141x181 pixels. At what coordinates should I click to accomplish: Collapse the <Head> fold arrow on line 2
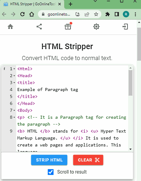pyautogui.click(x=14, y=76)
